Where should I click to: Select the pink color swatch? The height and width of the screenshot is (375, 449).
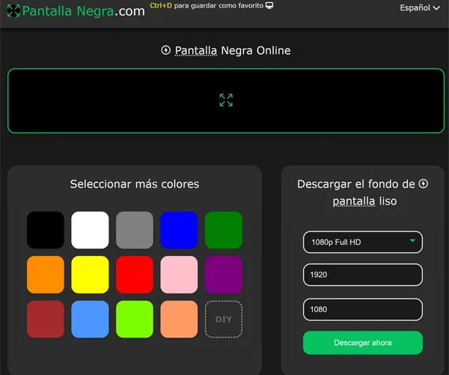[179, 275]
